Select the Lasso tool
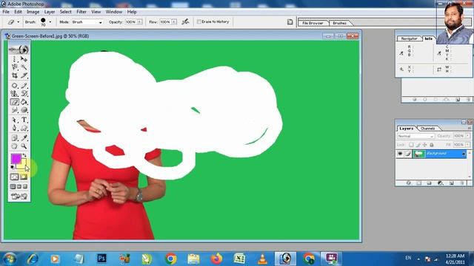 coord(15,67)
